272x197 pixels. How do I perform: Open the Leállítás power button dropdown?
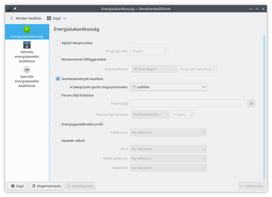click(168, 87)
